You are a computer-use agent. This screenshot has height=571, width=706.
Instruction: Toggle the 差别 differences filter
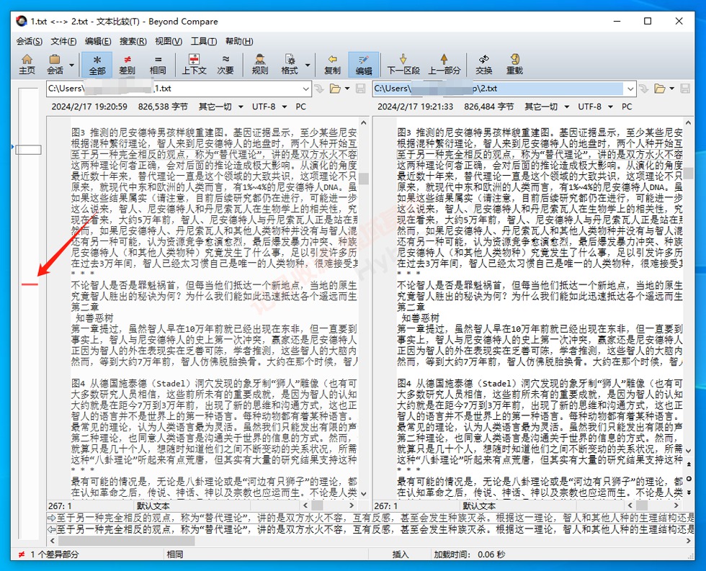(x=127, y=64)
